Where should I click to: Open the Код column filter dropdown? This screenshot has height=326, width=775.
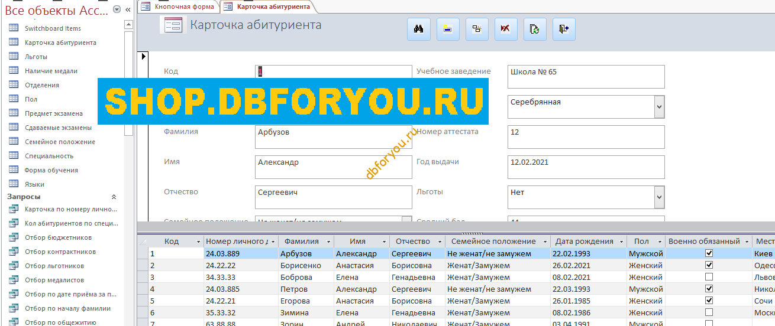click(198, 242)
